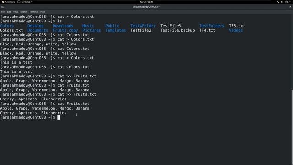
Task: Click the first 'Black, Red, Orange, White, Yellow' line
Action: point(38,44)
